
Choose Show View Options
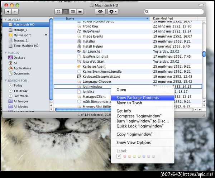[143, 143]
